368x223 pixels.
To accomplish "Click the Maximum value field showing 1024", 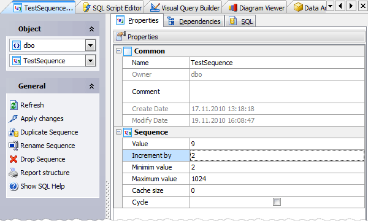I will (x=277, y=179).
